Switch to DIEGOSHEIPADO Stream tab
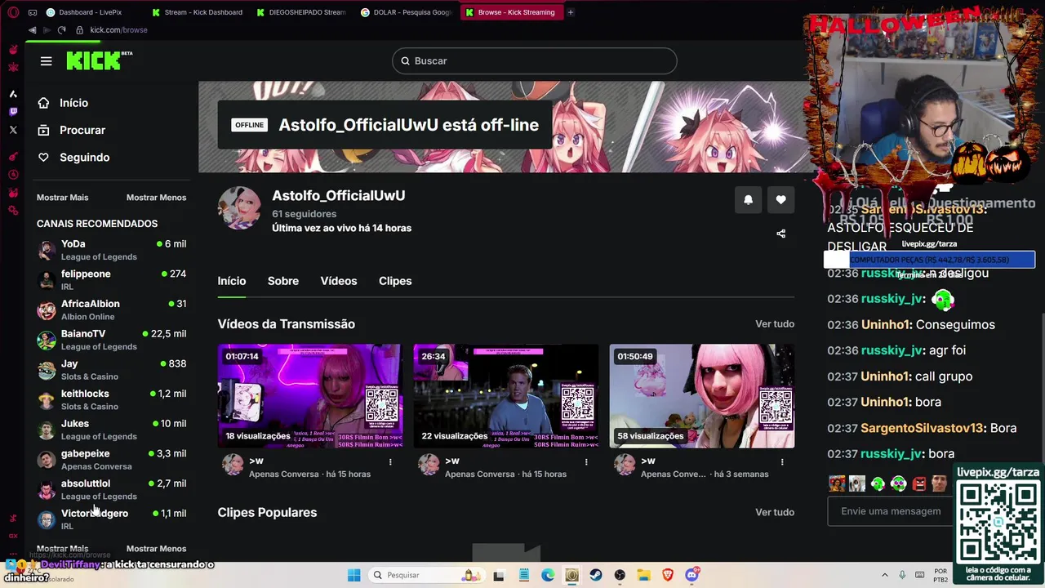Image resolution: width=1045 pixels, height=588 pixels. pos(300,12)
